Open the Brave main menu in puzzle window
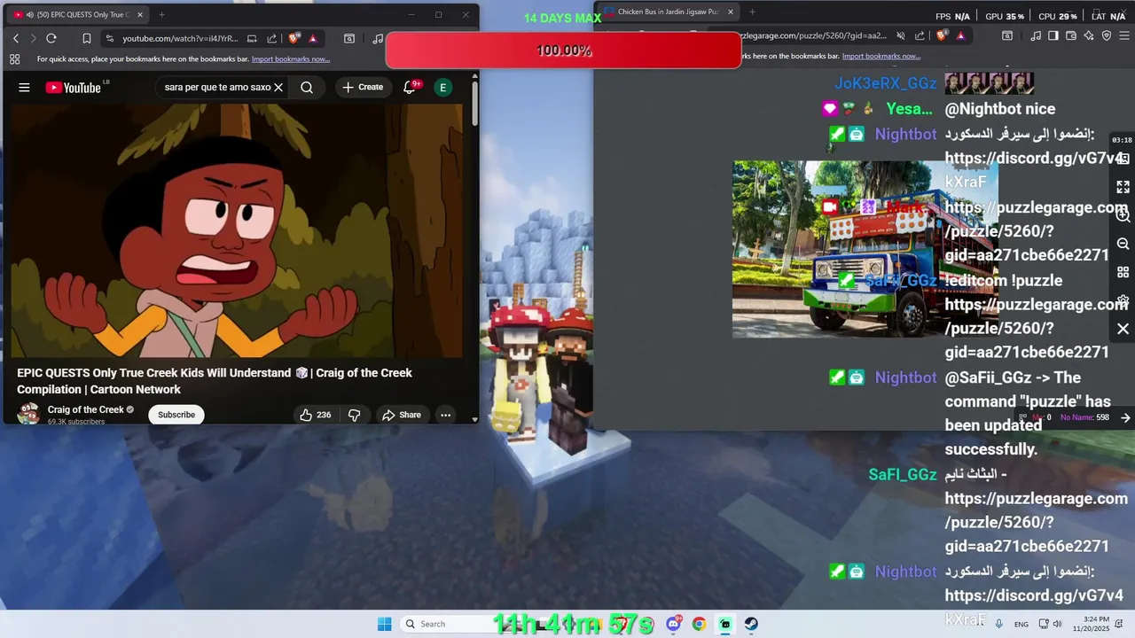Image resolution: width=1135 pixels, height=638 pixels. point(1124,35)
